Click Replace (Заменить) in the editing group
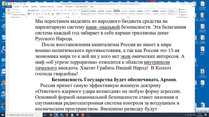Screen dimensions: 209x117 pyautogui.click(x=183, y=12)
